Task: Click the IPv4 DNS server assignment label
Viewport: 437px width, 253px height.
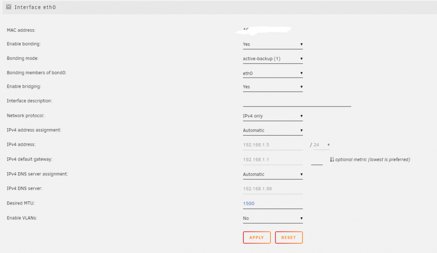Action: pos(37,174)
